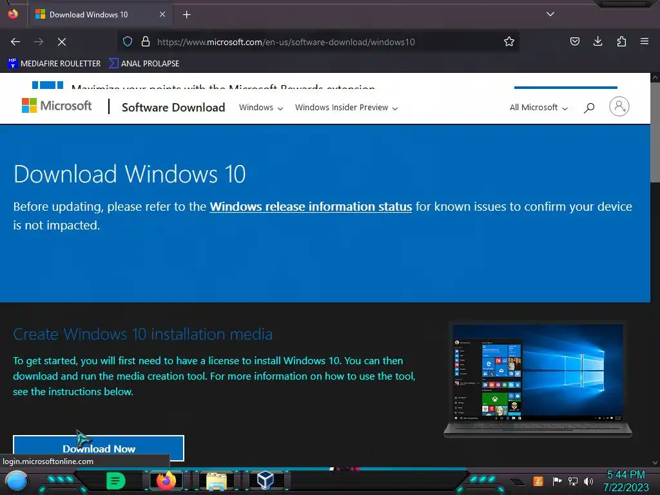The image size is (660, 495).
Task: Click the Create Windows 10 installation media heading
Action: (142, 335)
